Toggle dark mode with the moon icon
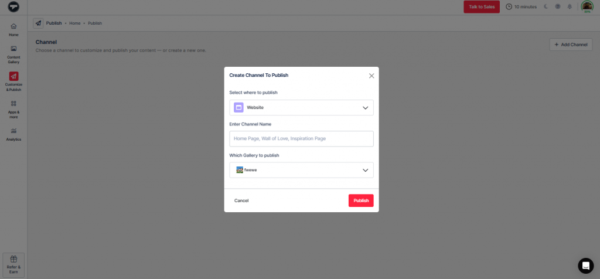The height and width of the screenshot is (279, 600). 546,7
